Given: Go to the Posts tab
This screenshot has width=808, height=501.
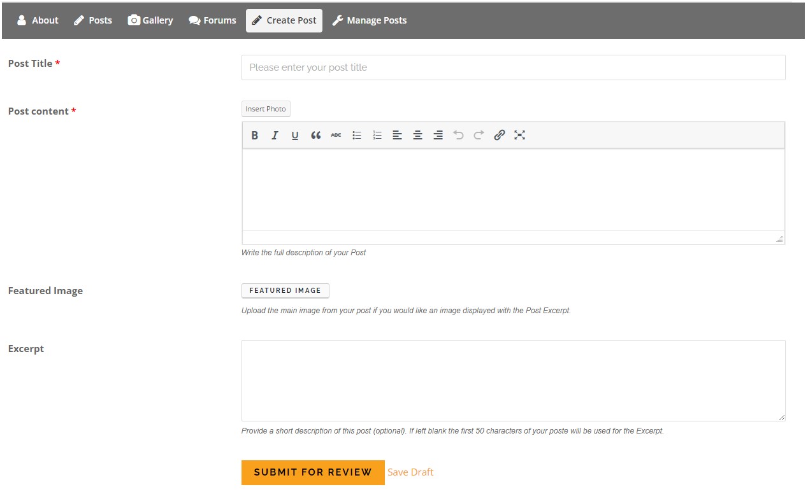Looking at the screenshot, I should pyautogui.click(x=93, y=20).
